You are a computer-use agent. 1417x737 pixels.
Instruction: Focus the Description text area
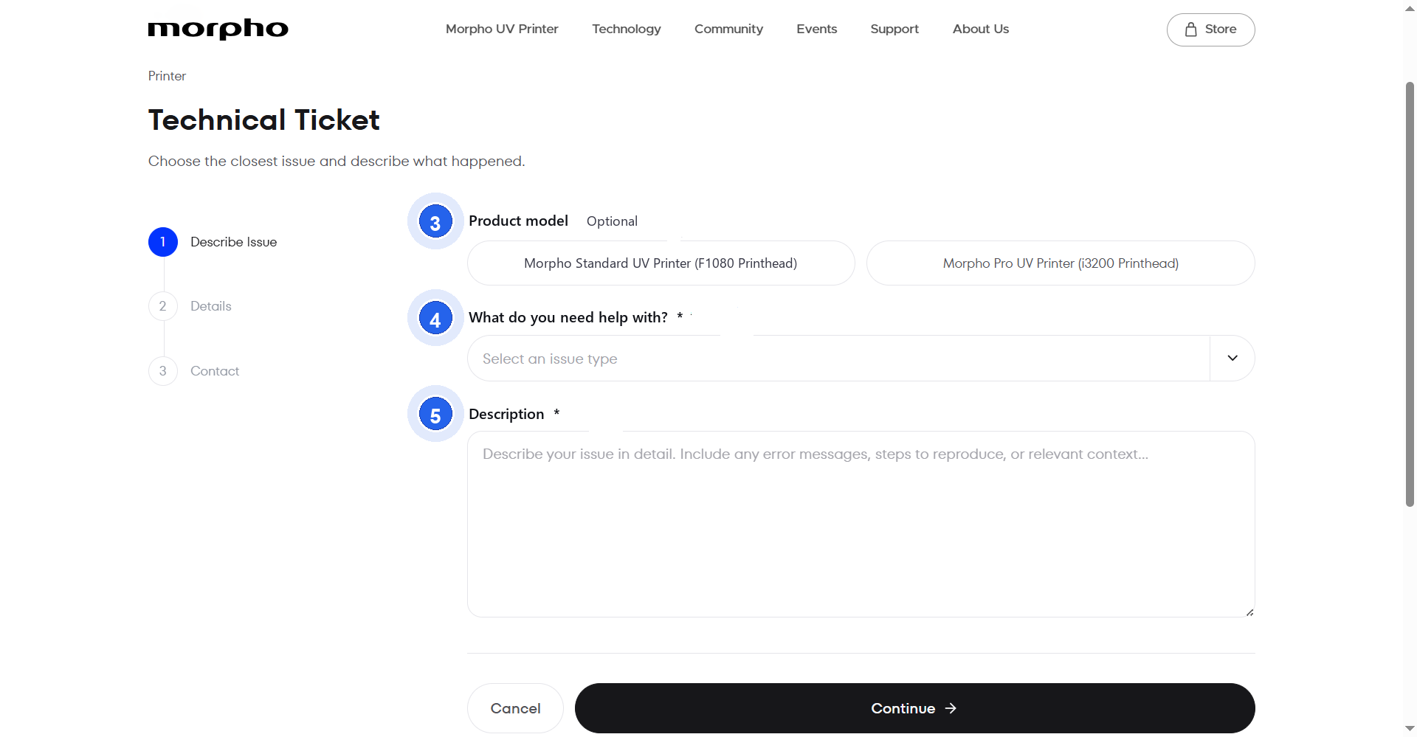(861, 524)
